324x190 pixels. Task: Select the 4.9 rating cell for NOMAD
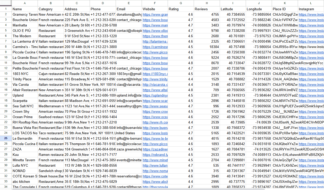181,171
